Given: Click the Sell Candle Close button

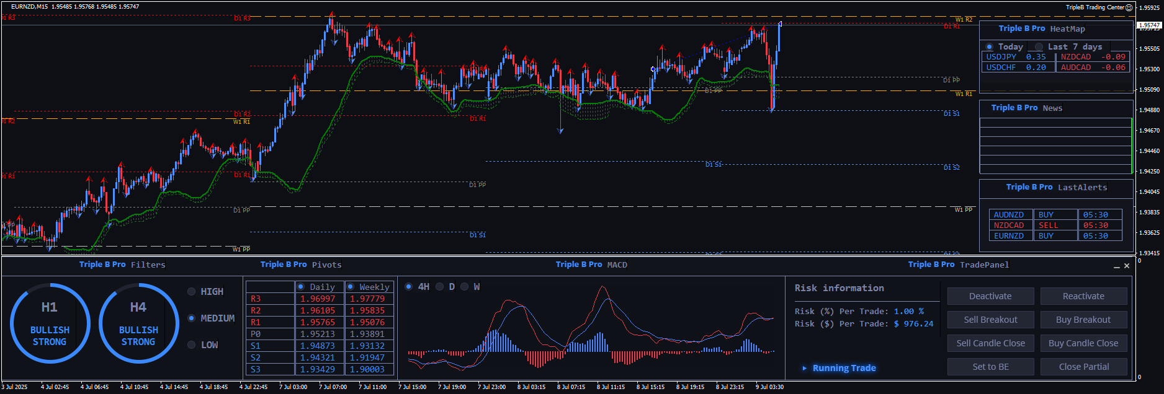Looking at the screenshot, I should (990, 343).
